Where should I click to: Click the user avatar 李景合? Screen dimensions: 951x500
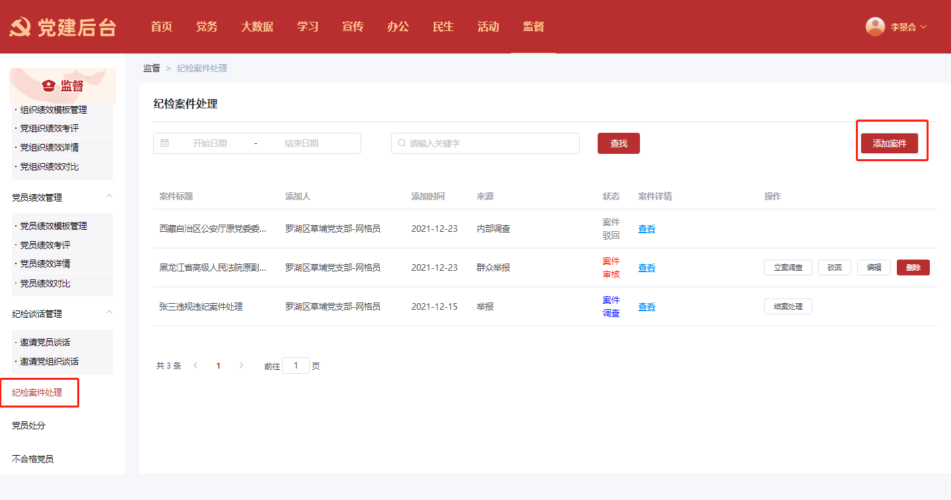pos(875,26)
